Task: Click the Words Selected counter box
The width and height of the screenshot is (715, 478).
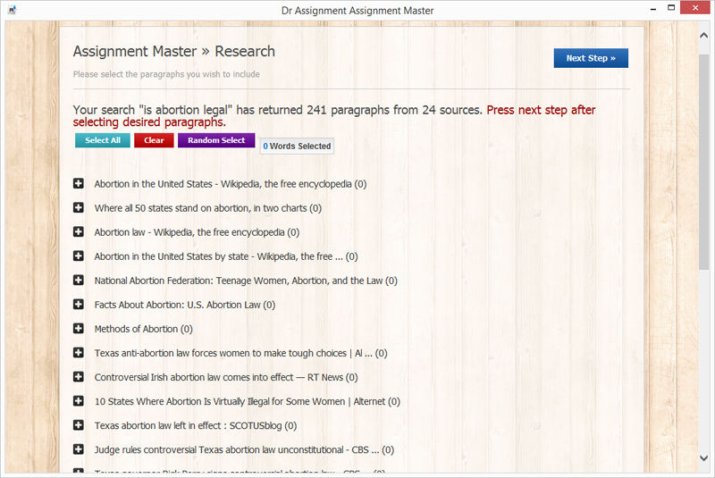Action: (x=297, y=146)
